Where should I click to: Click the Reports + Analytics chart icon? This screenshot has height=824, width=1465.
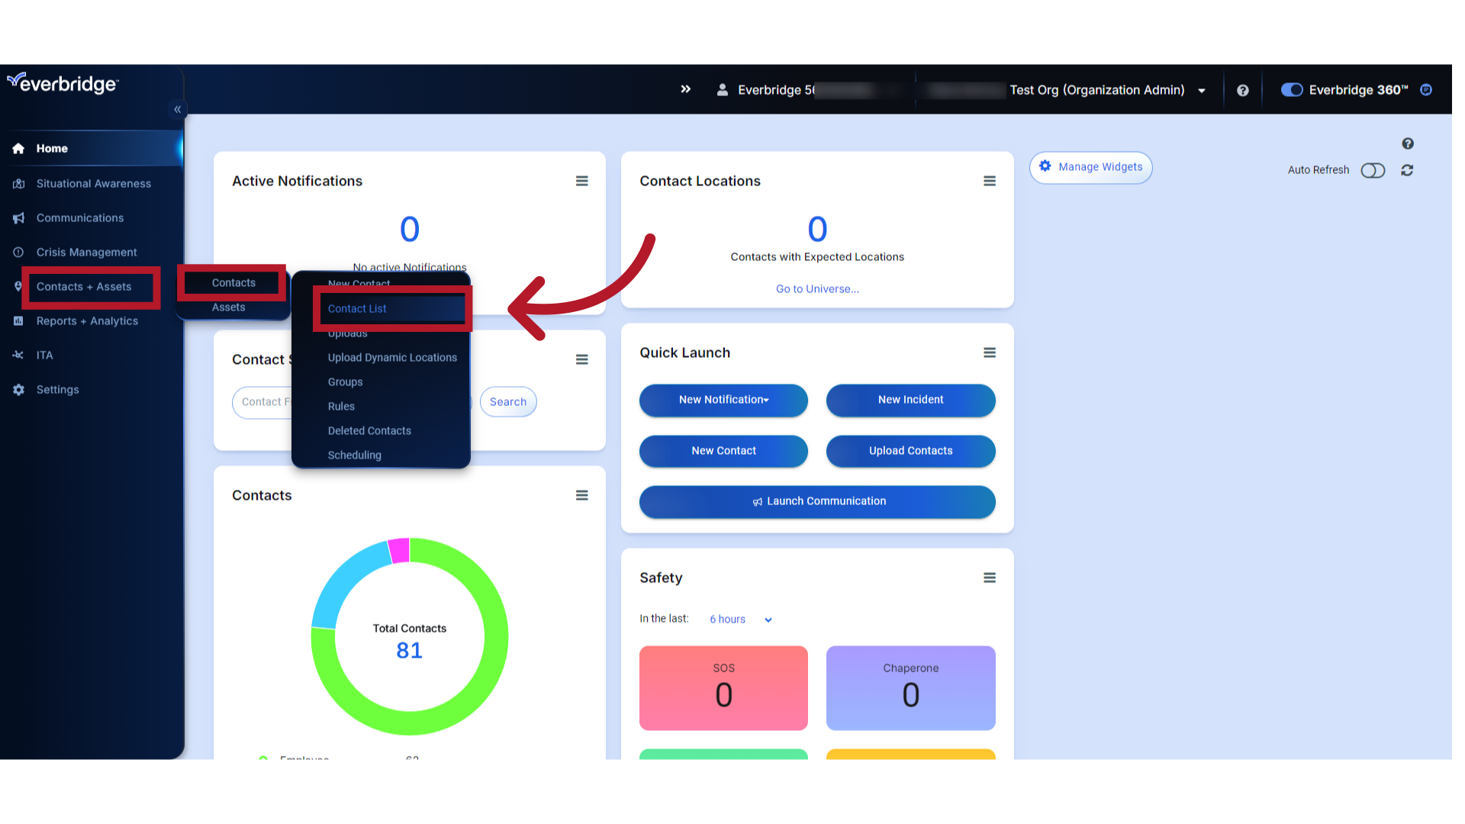pos(18,321)
